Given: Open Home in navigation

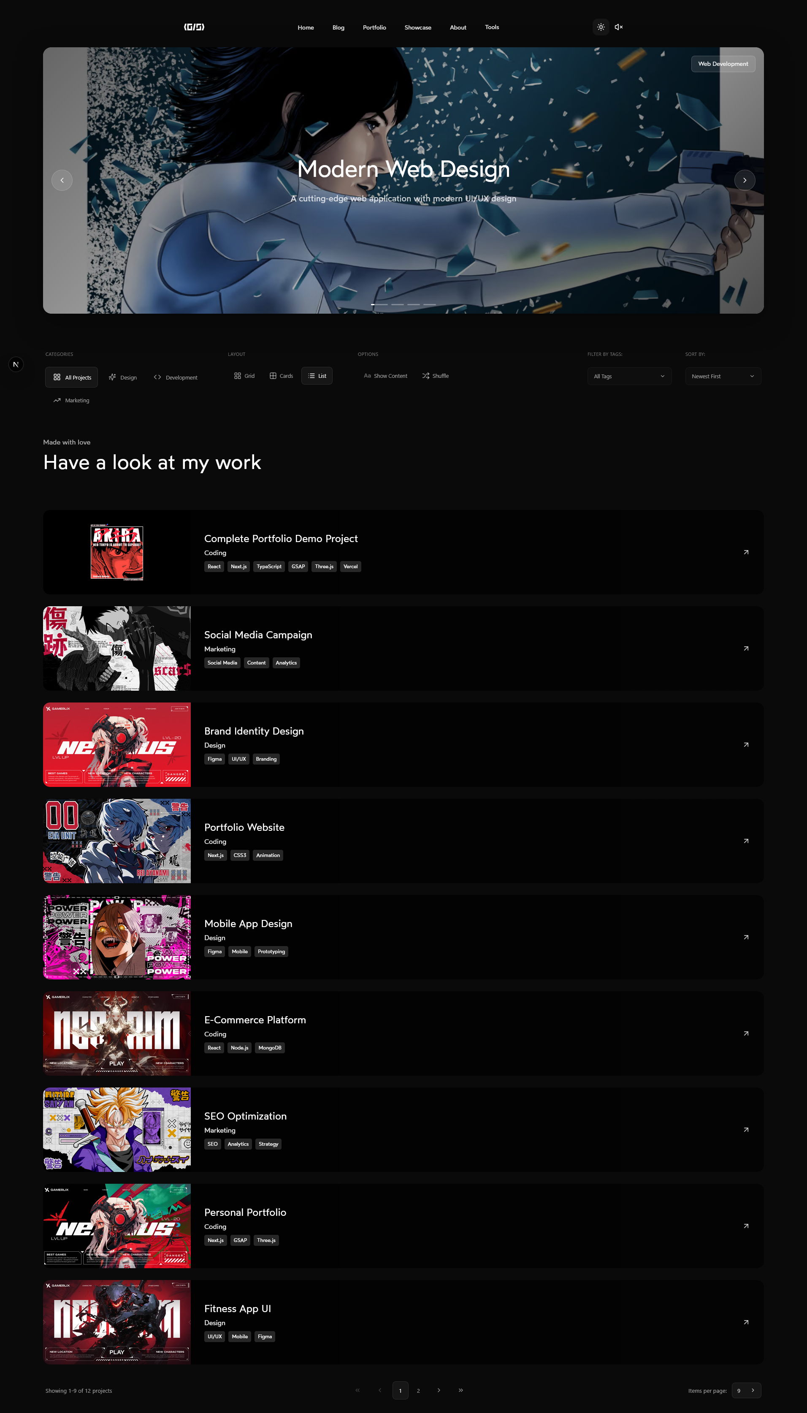Looking at the screenshot, I should [306, 27].
